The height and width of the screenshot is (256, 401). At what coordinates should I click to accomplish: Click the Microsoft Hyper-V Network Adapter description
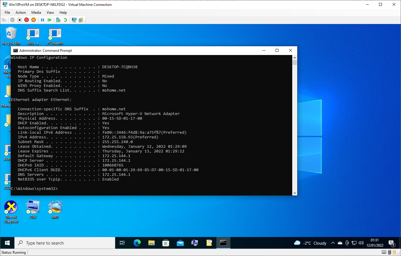(x=141, y=114)
